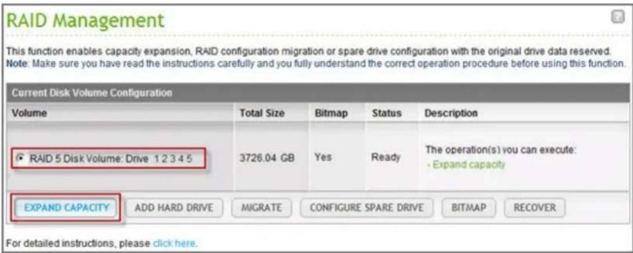Click the 'Volume' column header

point(29,113)
